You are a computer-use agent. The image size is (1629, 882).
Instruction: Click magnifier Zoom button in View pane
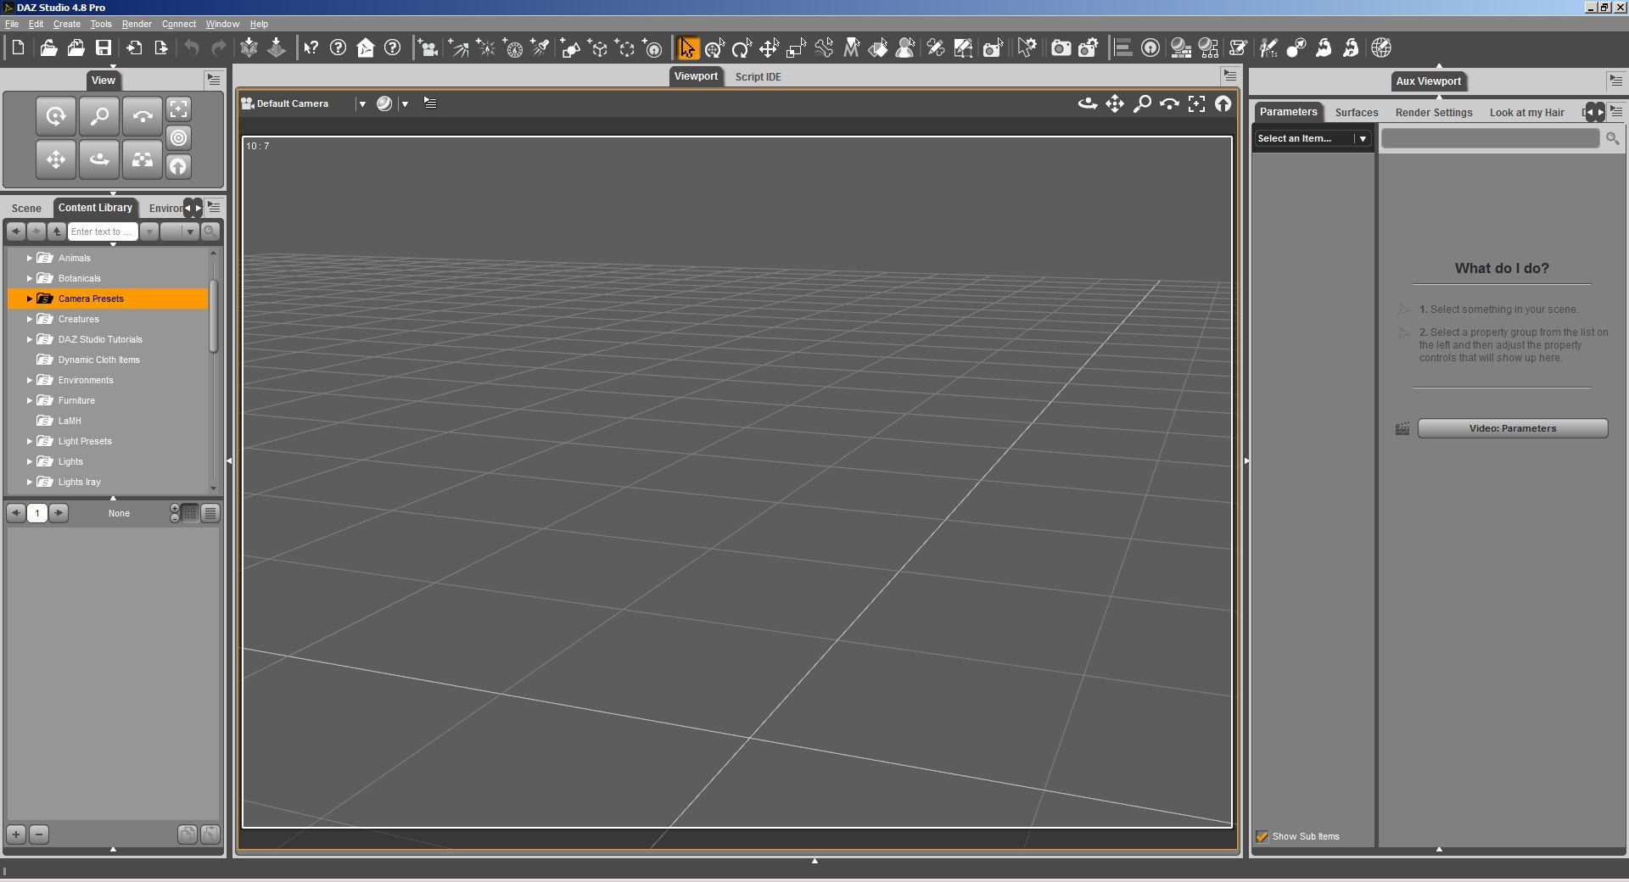[99, 116]
